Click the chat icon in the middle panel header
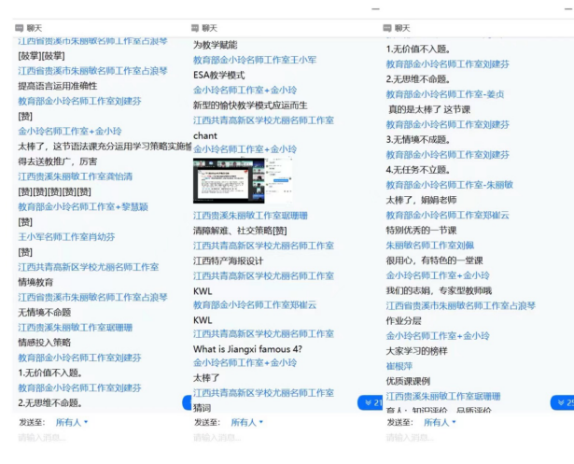The image size is (574, 464). click(195, 28)
